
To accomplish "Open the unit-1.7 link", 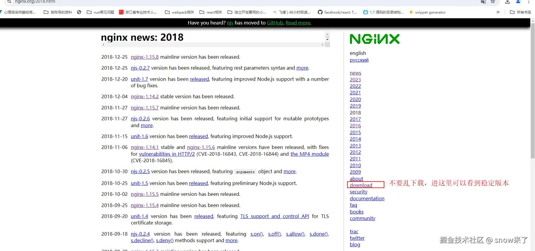I will point(139,79).
